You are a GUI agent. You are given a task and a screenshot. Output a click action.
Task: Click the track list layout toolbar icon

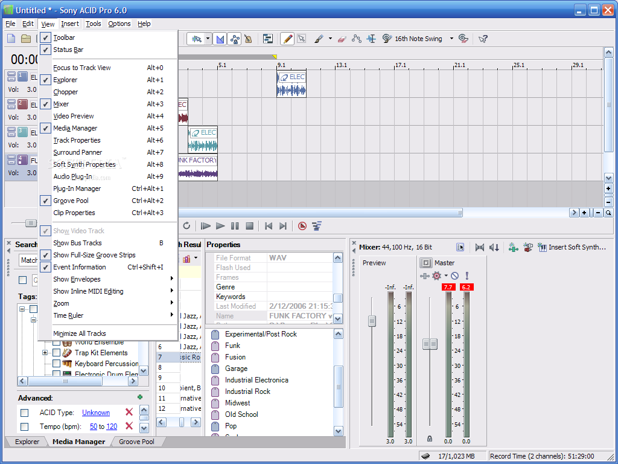click(268, 39)
